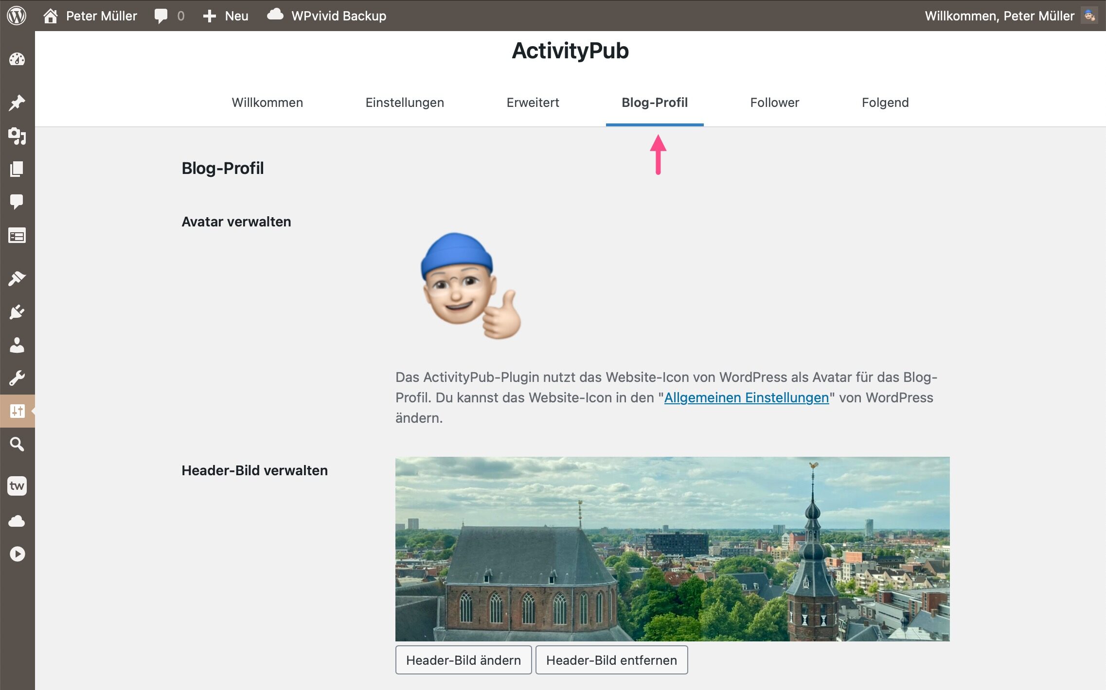
Task: Click the Header-Bild ändern button
Action: point(464,660)
